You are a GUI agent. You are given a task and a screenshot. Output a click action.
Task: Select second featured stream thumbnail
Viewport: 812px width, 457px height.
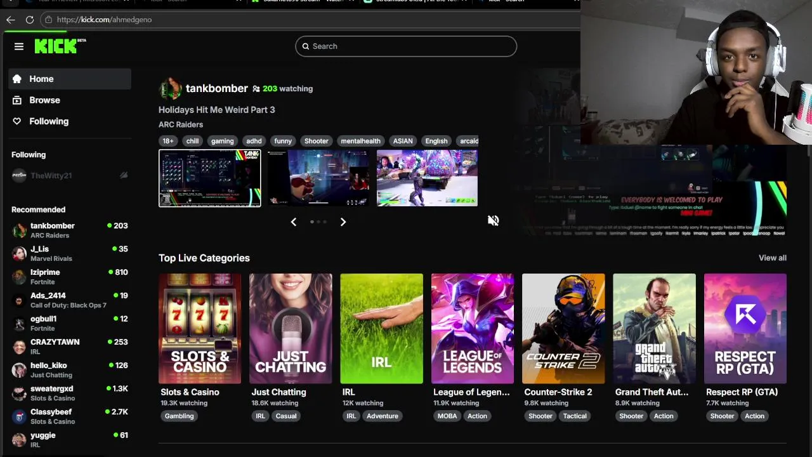[318, 178]
